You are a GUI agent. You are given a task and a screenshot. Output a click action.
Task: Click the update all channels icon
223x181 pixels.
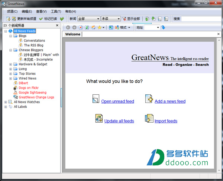point(14,19)
